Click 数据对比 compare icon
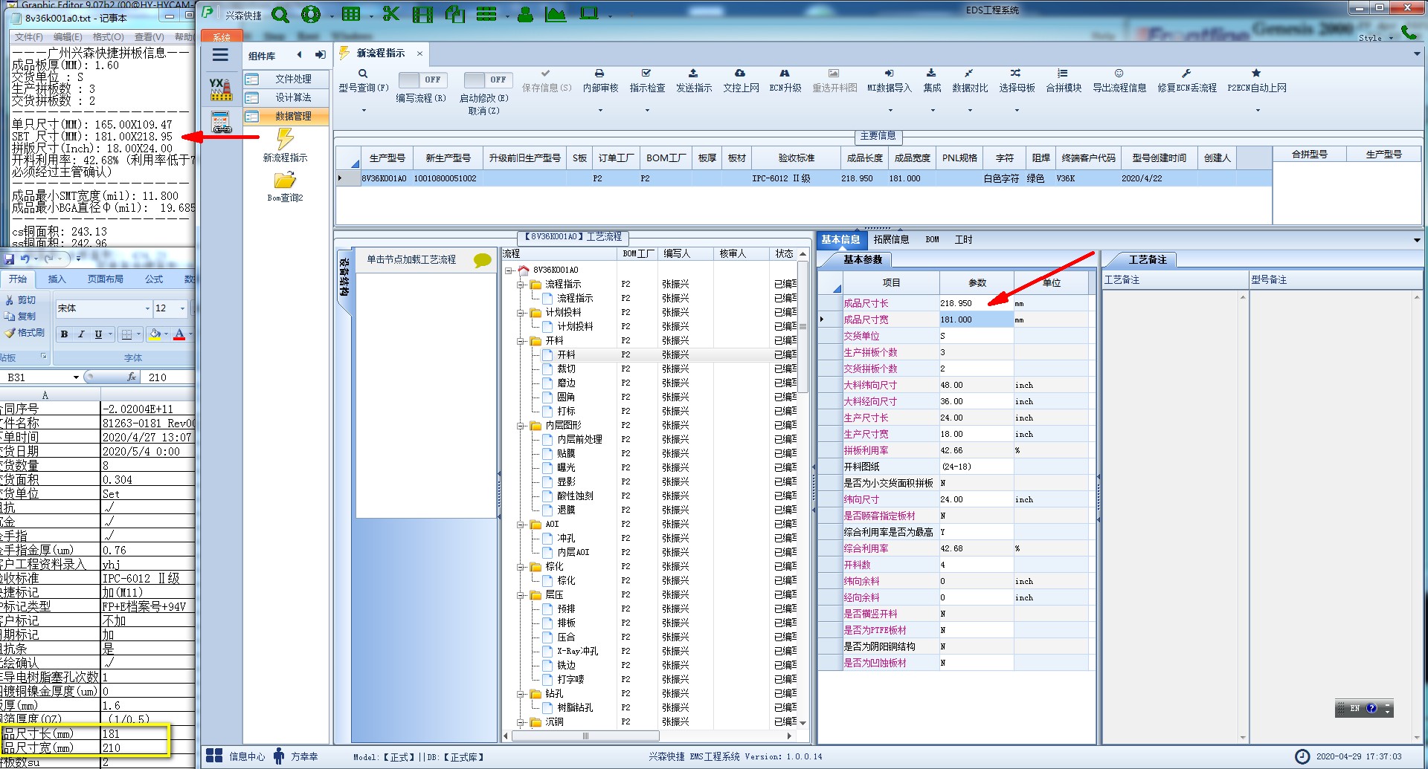This screenshot has width=1428, height=769. point(969,74)
